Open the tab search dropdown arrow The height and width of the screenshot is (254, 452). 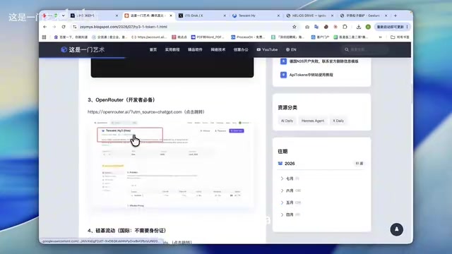point(63,16)
